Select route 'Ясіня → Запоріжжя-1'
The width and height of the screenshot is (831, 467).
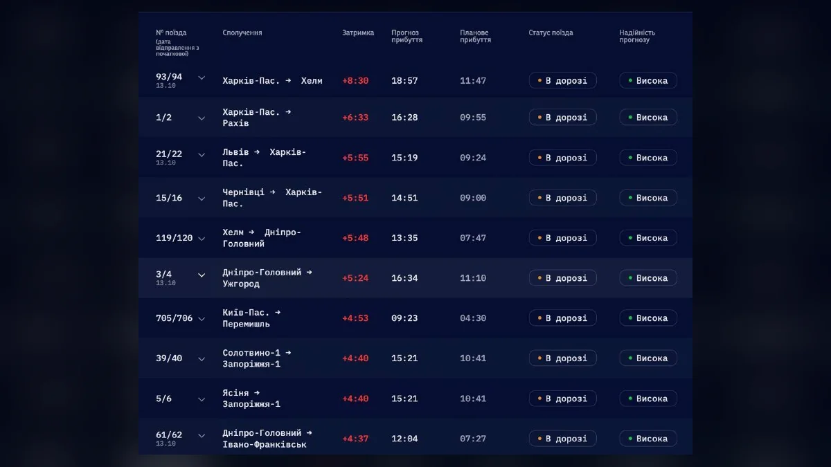coord(251,399)
